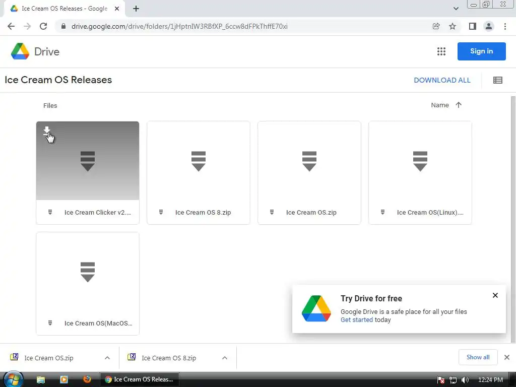The height and width of the screenshot is (387, 516).
Task: Click the archive icon beside Ice Cream OS(MacOS)
Action: 50,323
